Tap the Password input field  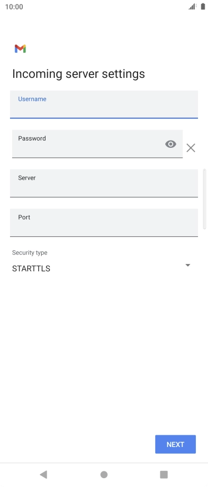coord(97,144)
